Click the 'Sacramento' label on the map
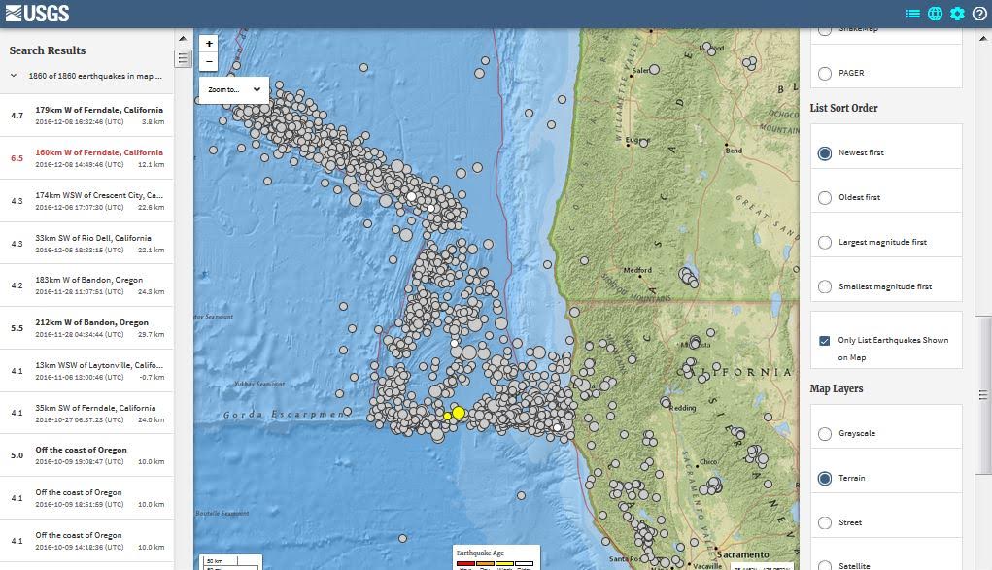The width and height of the screenshot is (992, 570). [x=742, y=554]
